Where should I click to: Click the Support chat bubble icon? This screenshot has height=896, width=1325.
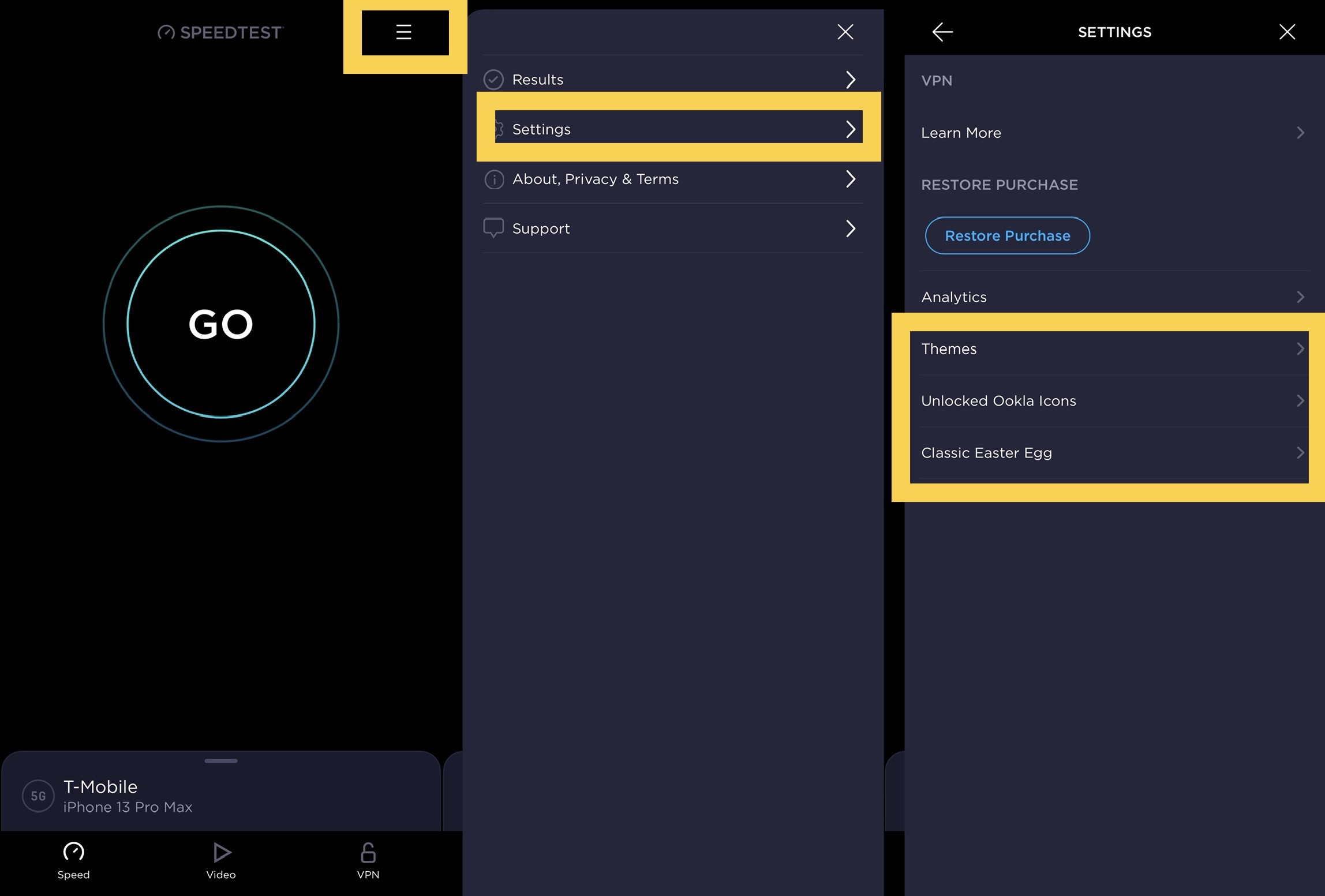coord(493,228)
